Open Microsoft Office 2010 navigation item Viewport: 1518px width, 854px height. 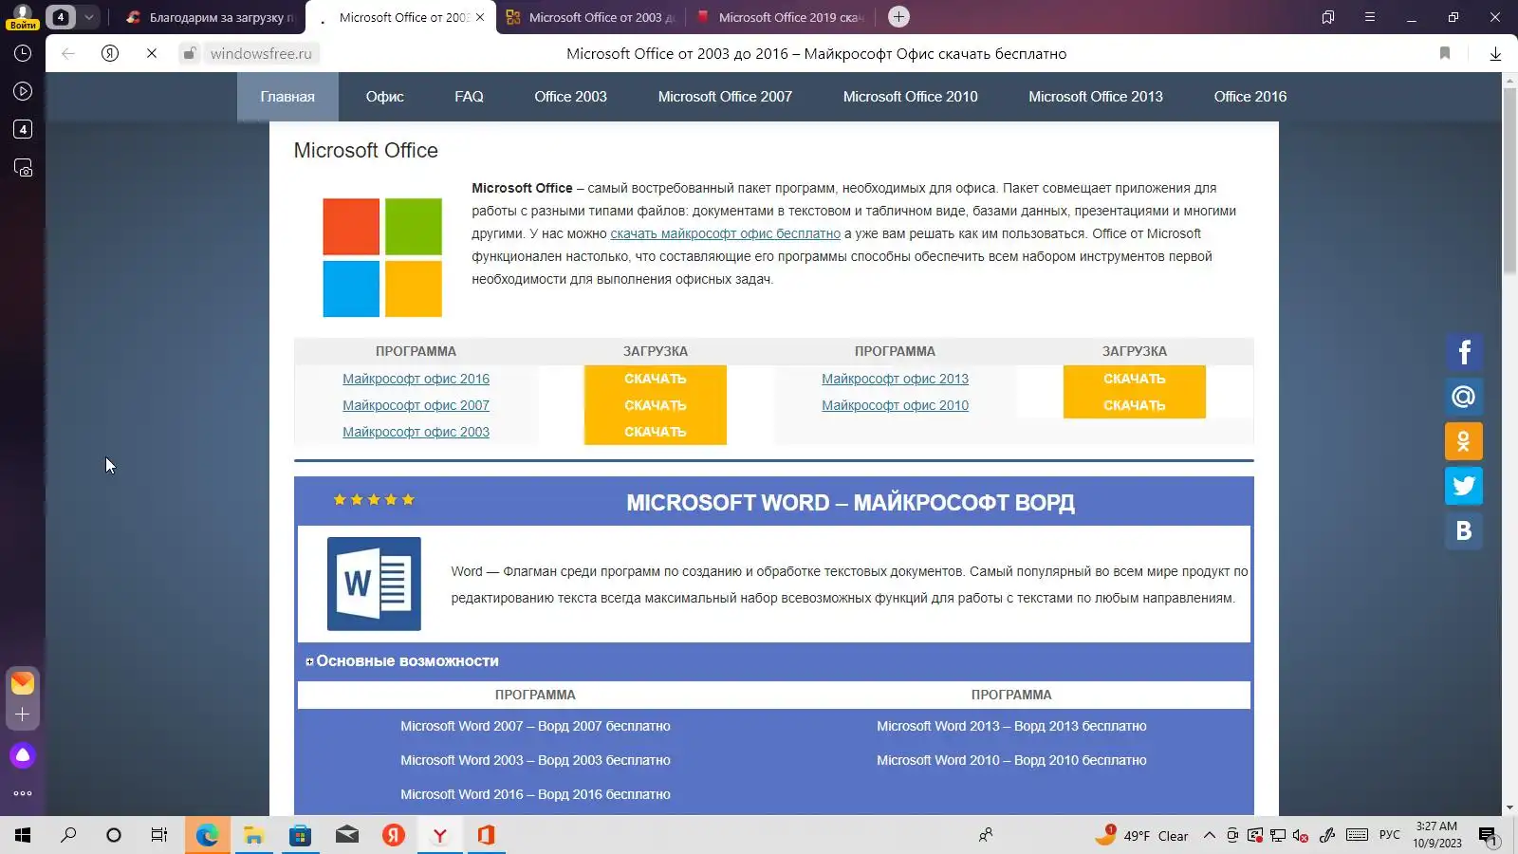point(910,97)
